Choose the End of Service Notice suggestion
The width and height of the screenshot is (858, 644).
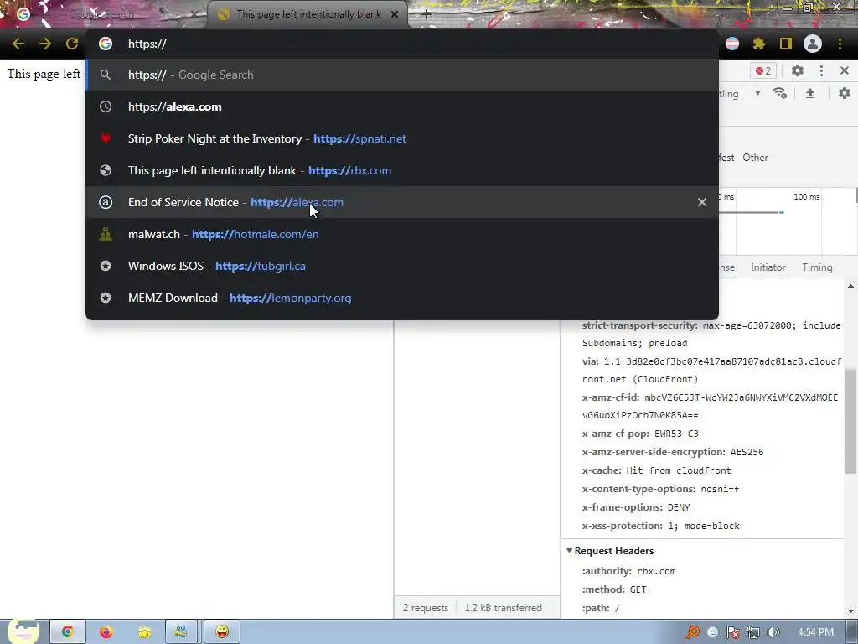click(x=402, y=202)
